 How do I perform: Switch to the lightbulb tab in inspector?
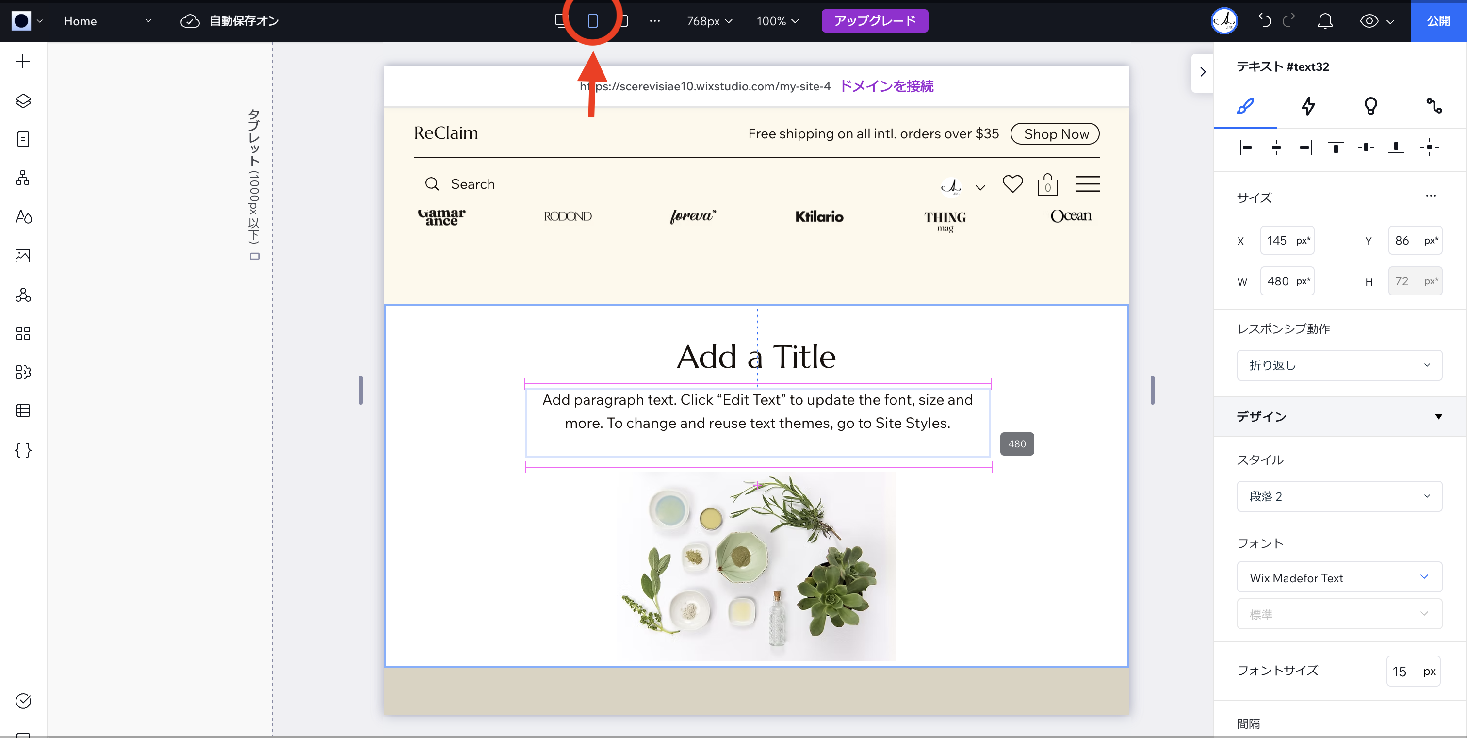click(1371, 106)
